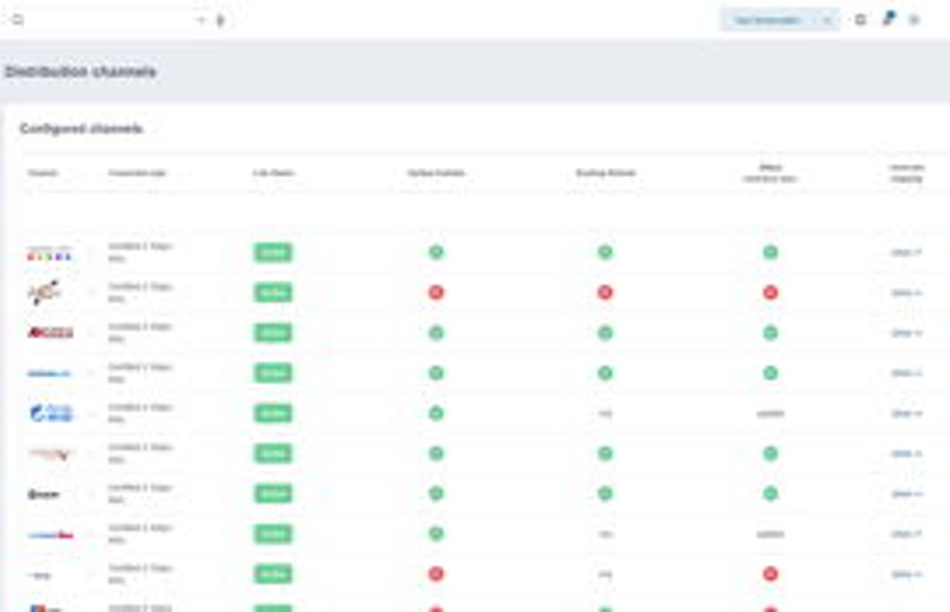The width and height of the screenshot is (950, 612).
Task: Click the menu icon at the top-left corner
Action: (x=18, y=20)
